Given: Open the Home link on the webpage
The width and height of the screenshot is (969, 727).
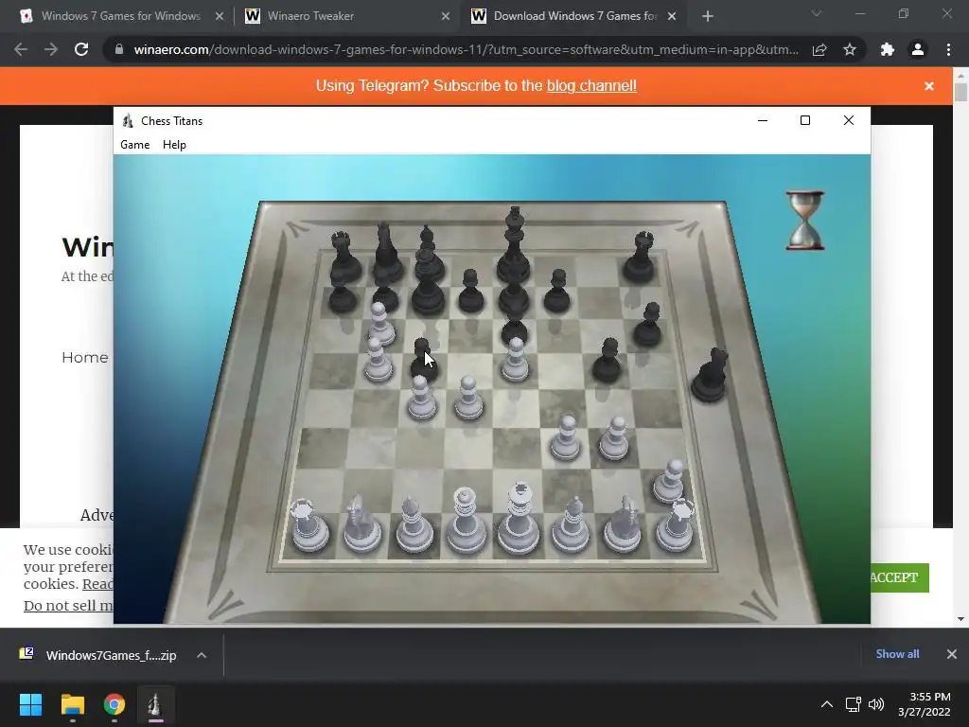Looking at the screenshot, I should tap(84, 357).
